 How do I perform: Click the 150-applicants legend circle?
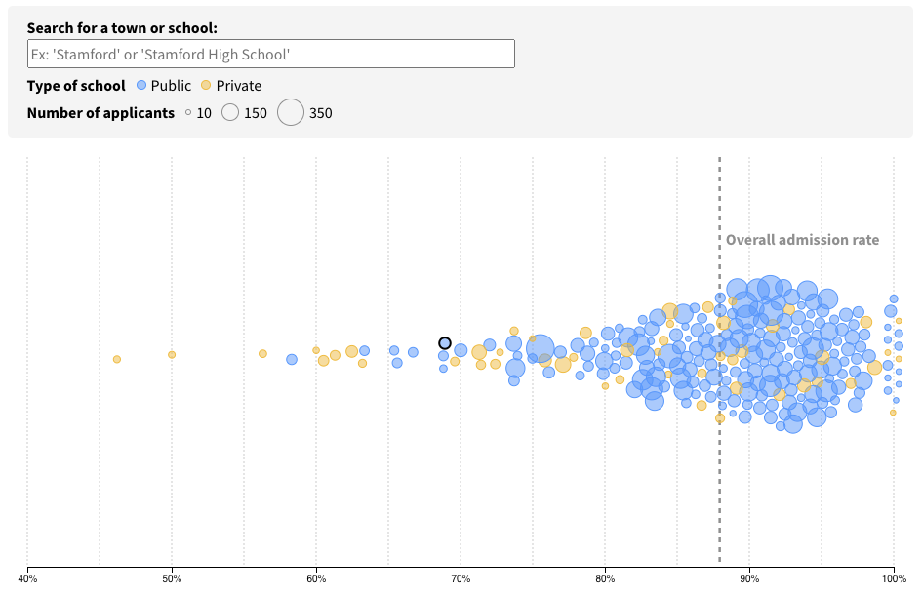[x=230, y=113]
